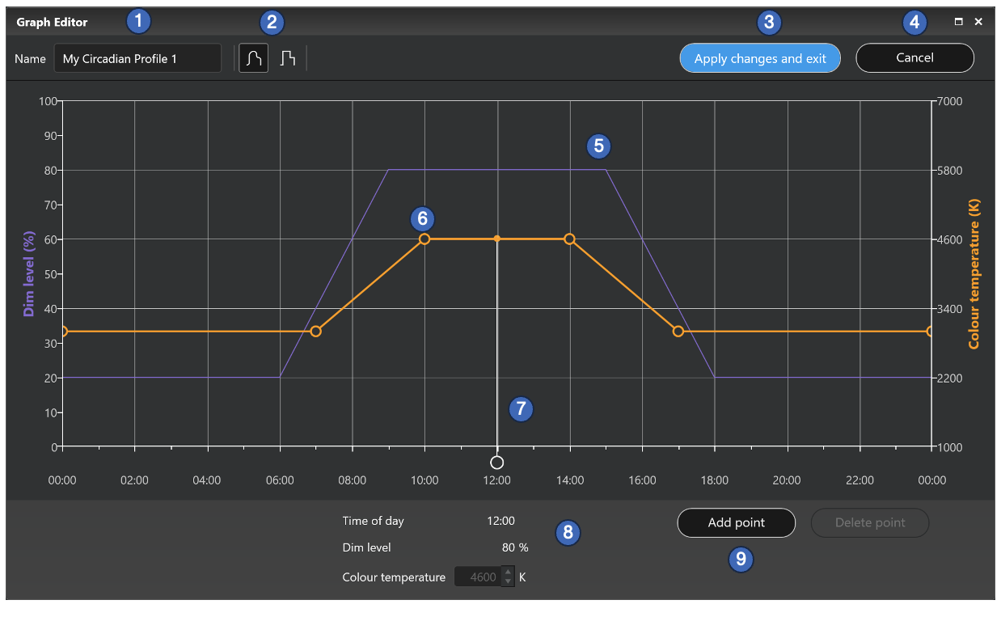Select the colour temperature point at 07:00
This screenshot has width=1001, height=617.
(315, 331)
